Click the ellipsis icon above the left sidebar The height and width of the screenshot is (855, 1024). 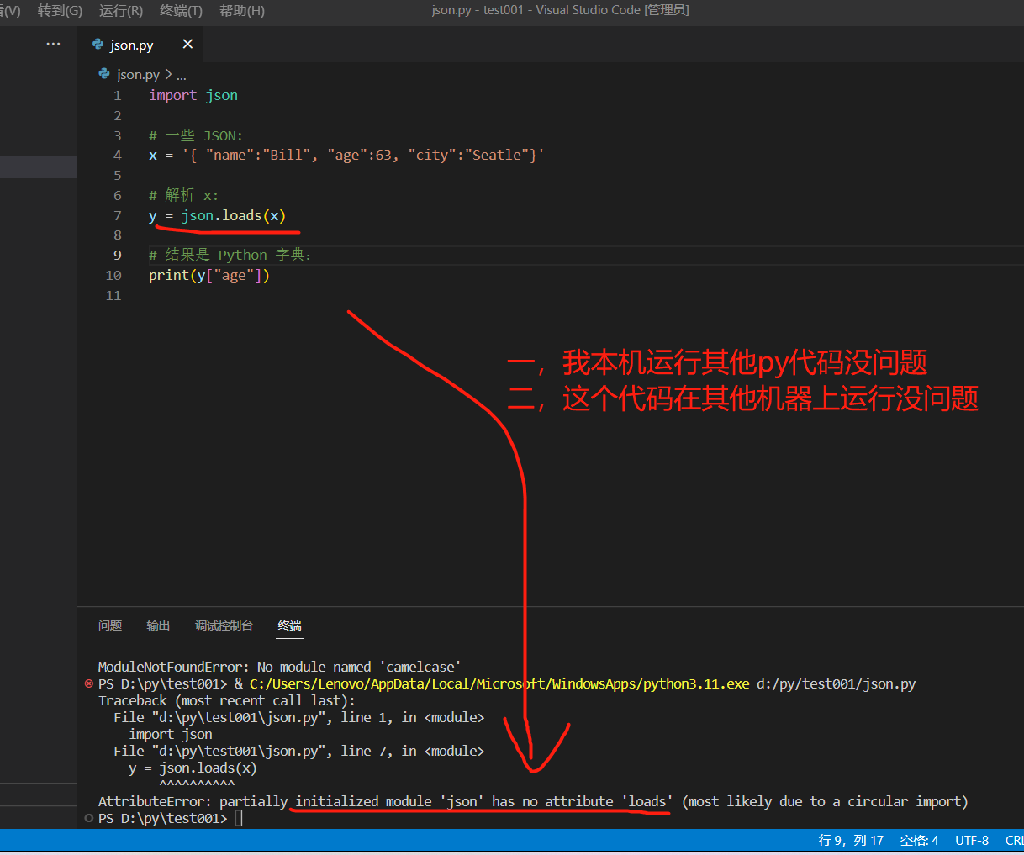point(53,43)
